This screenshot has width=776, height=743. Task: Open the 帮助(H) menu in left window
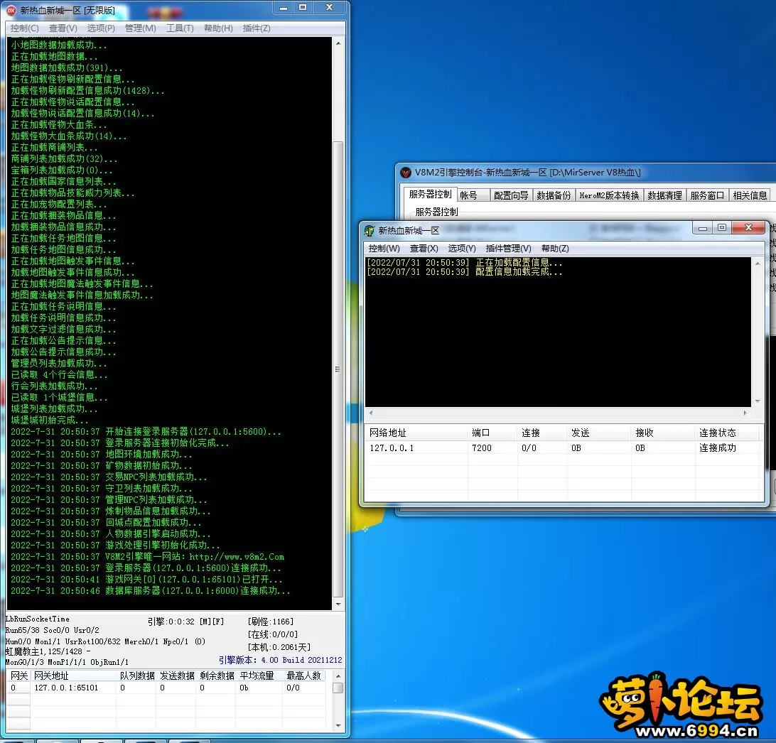pos(218,28)
